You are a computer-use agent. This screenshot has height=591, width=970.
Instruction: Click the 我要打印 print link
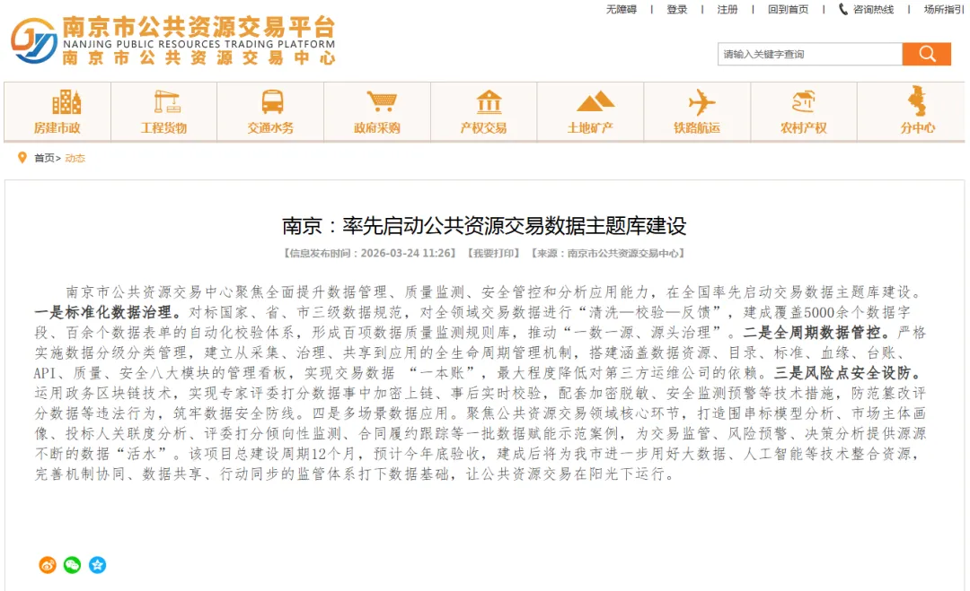493,253
